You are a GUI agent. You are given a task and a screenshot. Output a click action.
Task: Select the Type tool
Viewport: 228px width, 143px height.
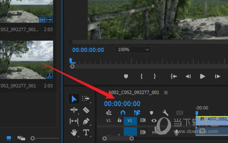click(86, 132)
